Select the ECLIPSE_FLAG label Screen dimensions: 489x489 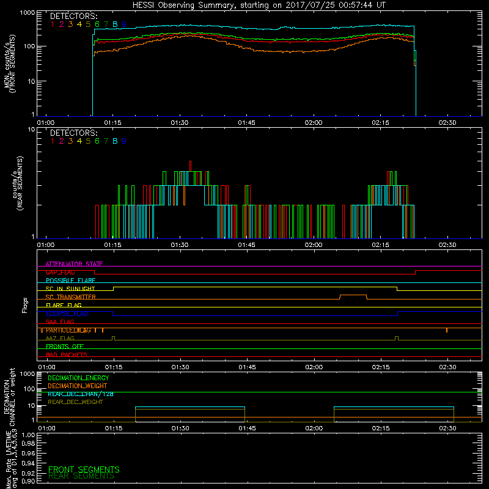[67, 314]
